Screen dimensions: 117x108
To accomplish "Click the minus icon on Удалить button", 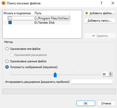I will (94, 36).
